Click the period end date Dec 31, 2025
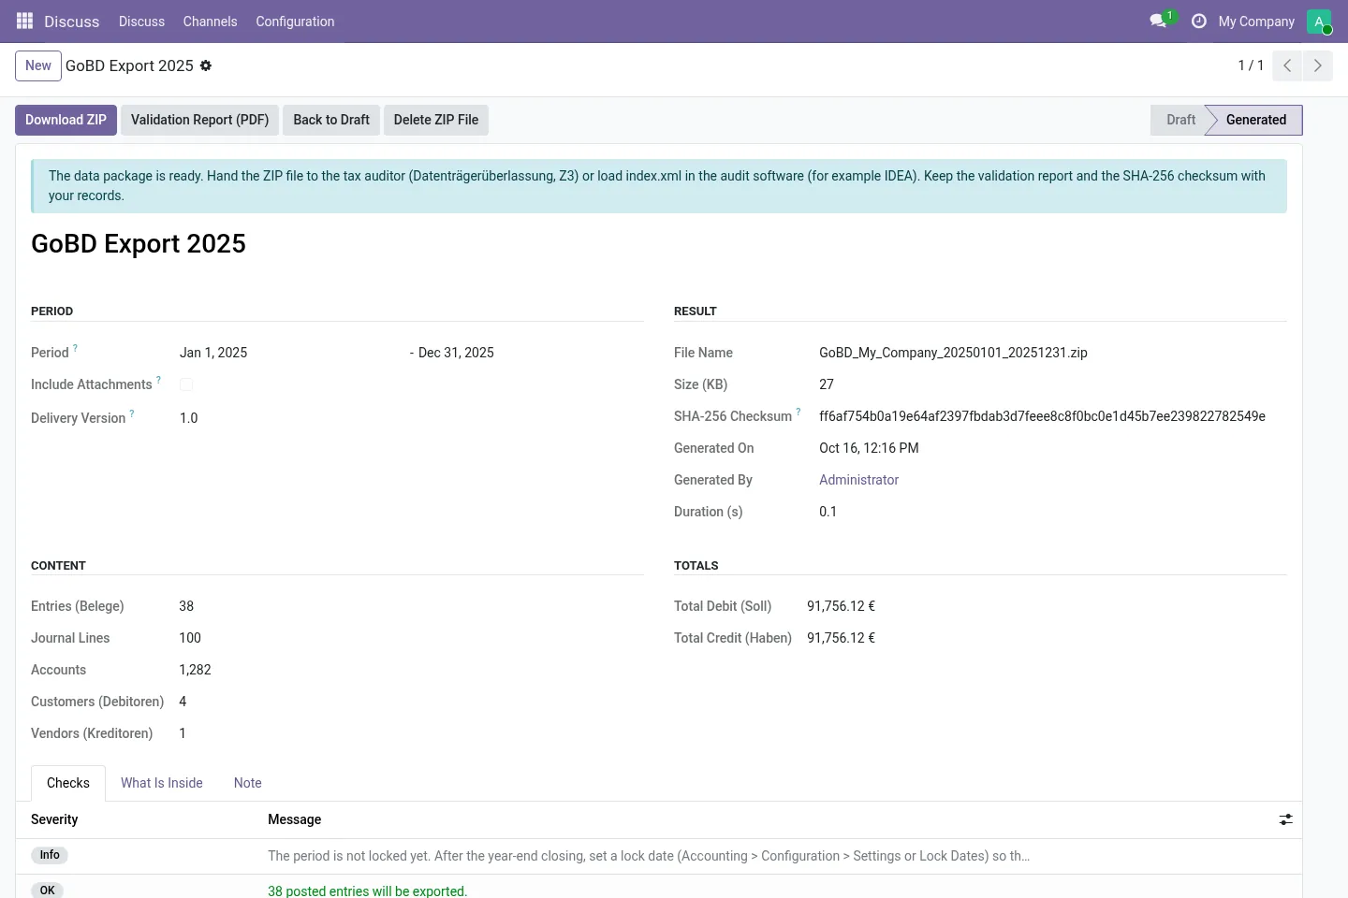The width and height of the screenshot is (1348, 898). [456, 353]
